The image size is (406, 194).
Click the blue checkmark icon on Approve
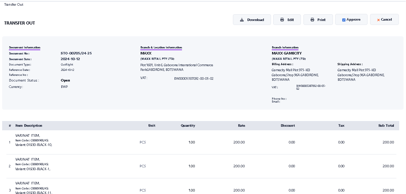pos(344,20)
